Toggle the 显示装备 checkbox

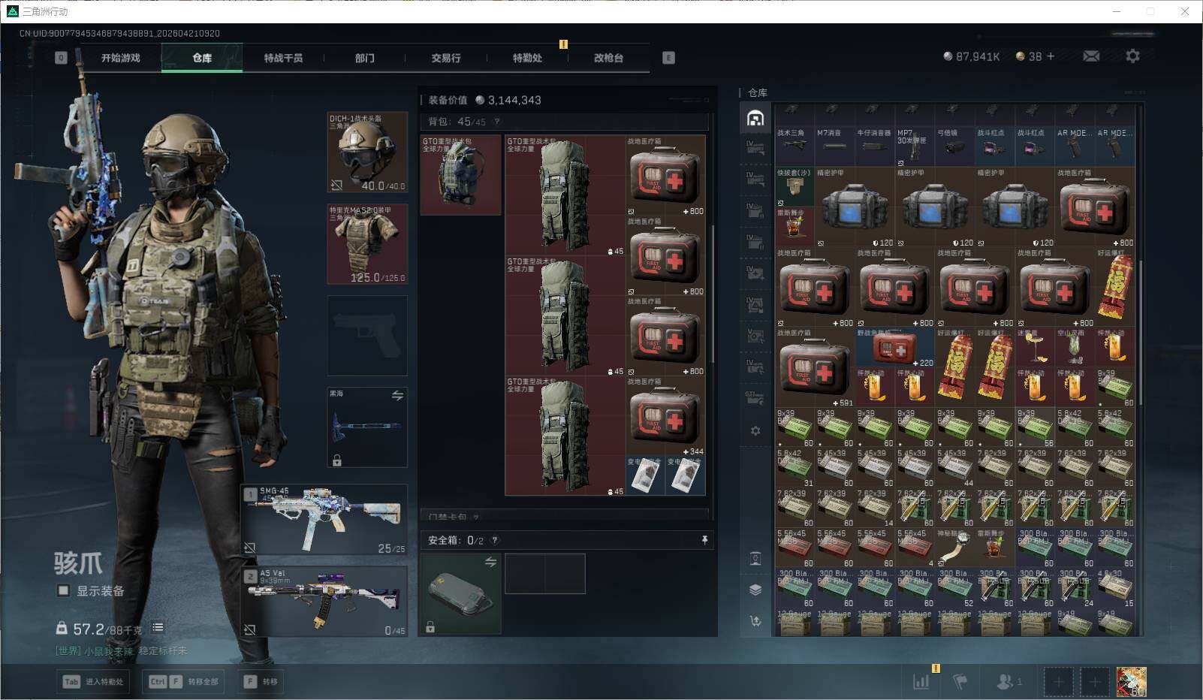coord(64,590)
